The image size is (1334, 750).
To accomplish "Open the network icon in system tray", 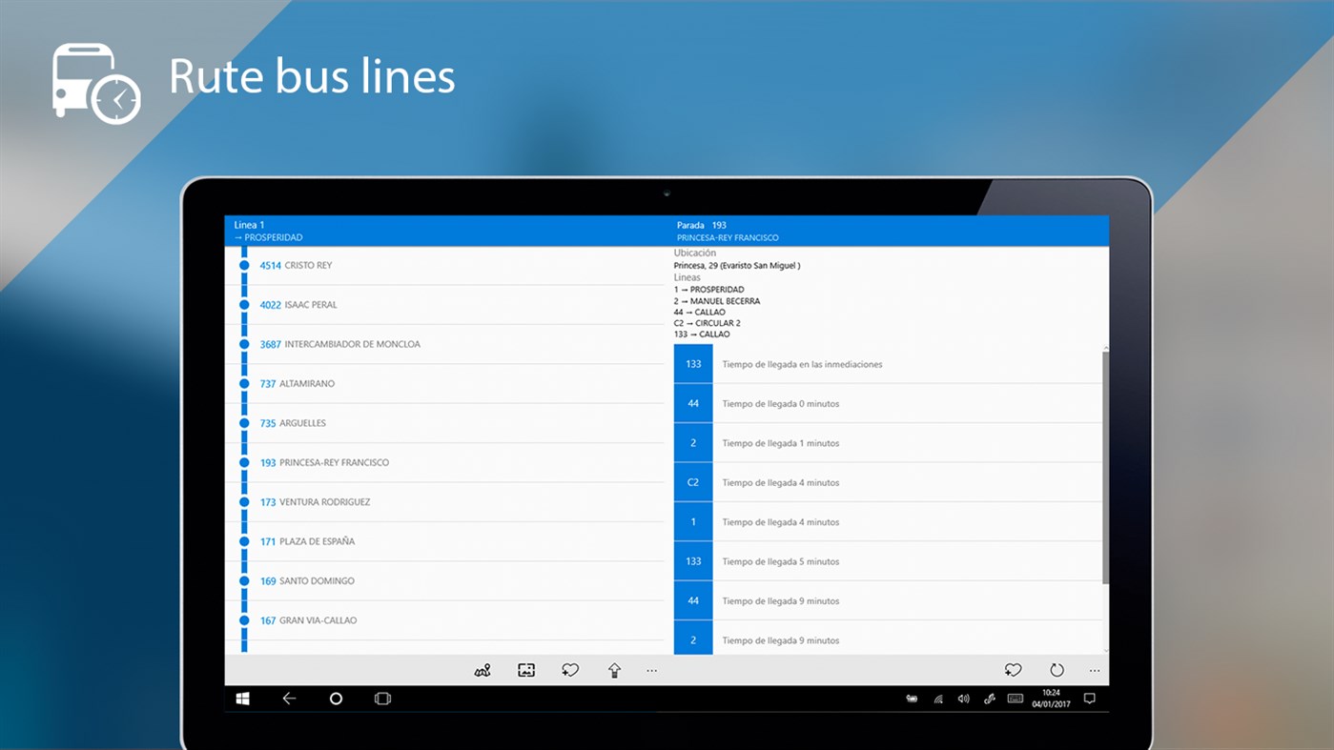I will [938, 698].
